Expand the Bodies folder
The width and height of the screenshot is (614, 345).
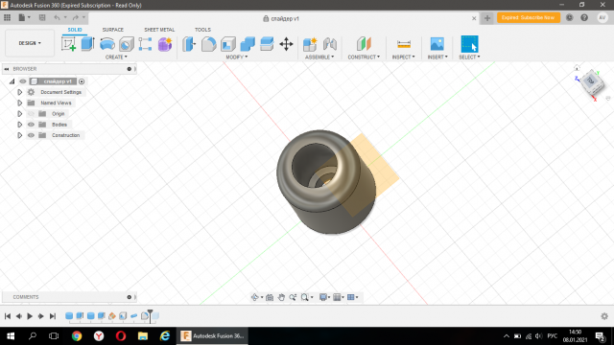pos(19,125)
